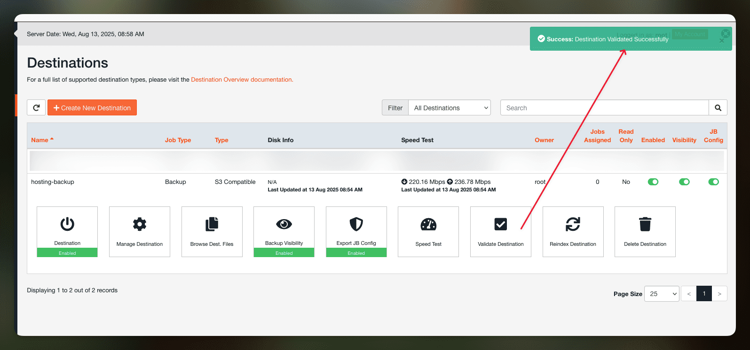This screenshot has height=350, width=750.
Task: Click the Filter label button
Action: [x=395, y=107]
